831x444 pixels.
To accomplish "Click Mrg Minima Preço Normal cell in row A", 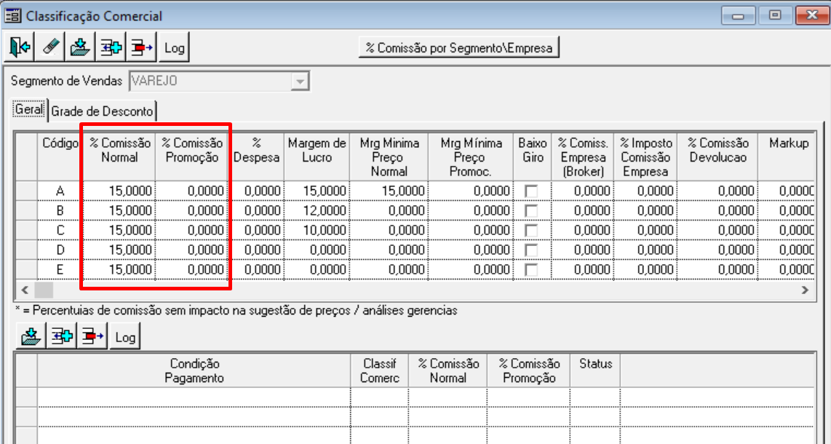I will click(x=389, y=191).
